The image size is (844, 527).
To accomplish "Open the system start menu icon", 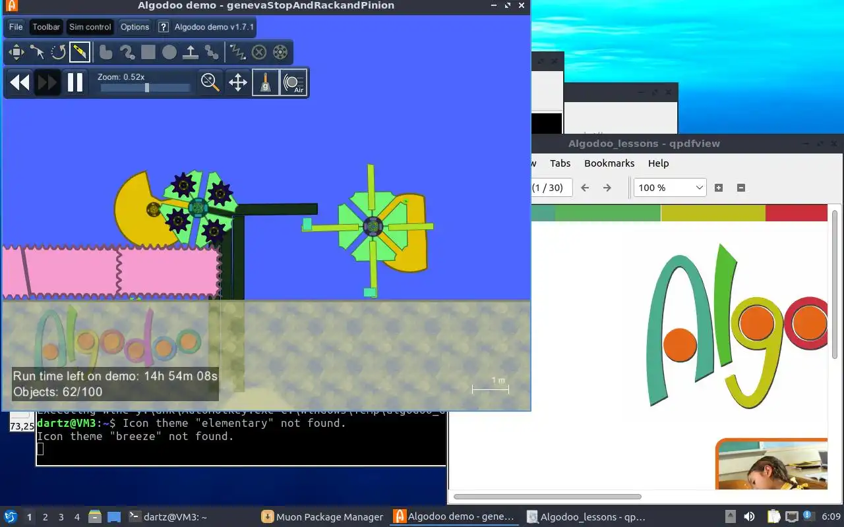I will 11,517.
